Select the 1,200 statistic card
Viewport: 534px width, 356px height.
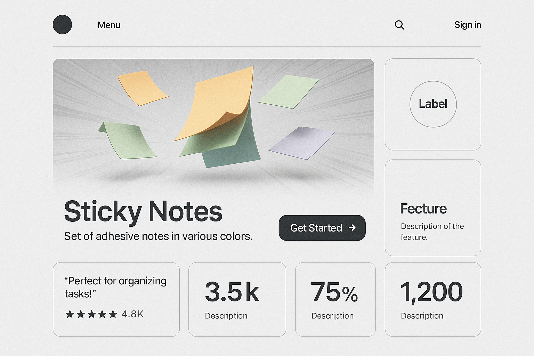click(x=433, y=299)
